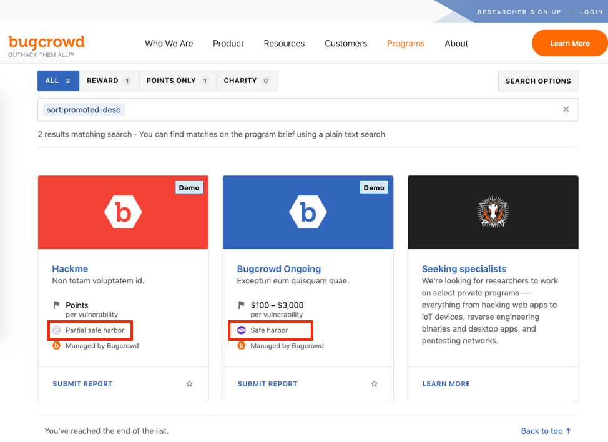The width and height of the screenshot is (608, 442).
Task: Switch to the CHARITY tab
Action: pos(247,81)
